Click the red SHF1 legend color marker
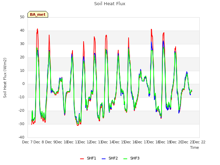Viewport: 220px width, 165px height. (82, 159)
